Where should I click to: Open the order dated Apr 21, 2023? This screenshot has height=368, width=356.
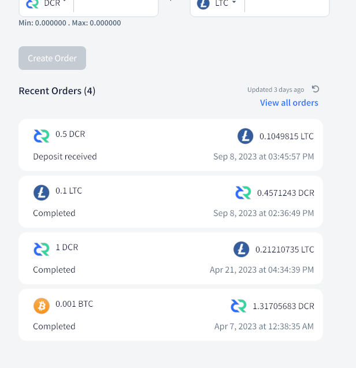click(170, 258)
